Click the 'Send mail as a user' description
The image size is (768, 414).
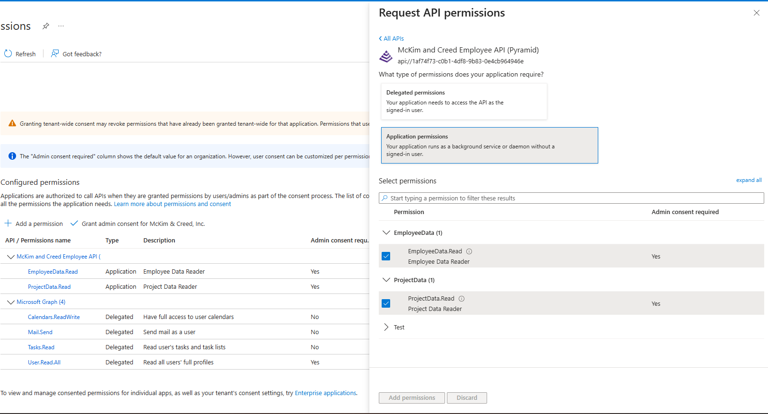coord(169,332)
